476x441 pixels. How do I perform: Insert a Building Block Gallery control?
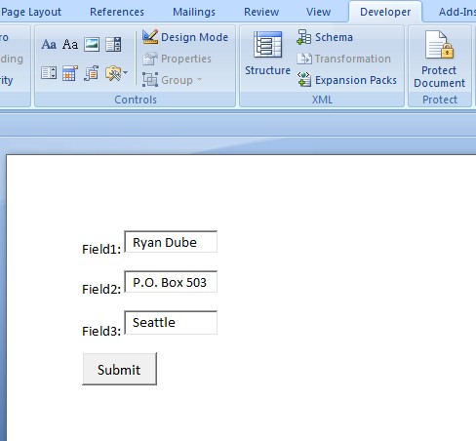(x=92, y=73)
